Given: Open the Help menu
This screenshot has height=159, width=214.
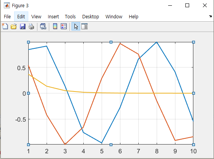Looking at the screenshot, I should pos(133,17).
